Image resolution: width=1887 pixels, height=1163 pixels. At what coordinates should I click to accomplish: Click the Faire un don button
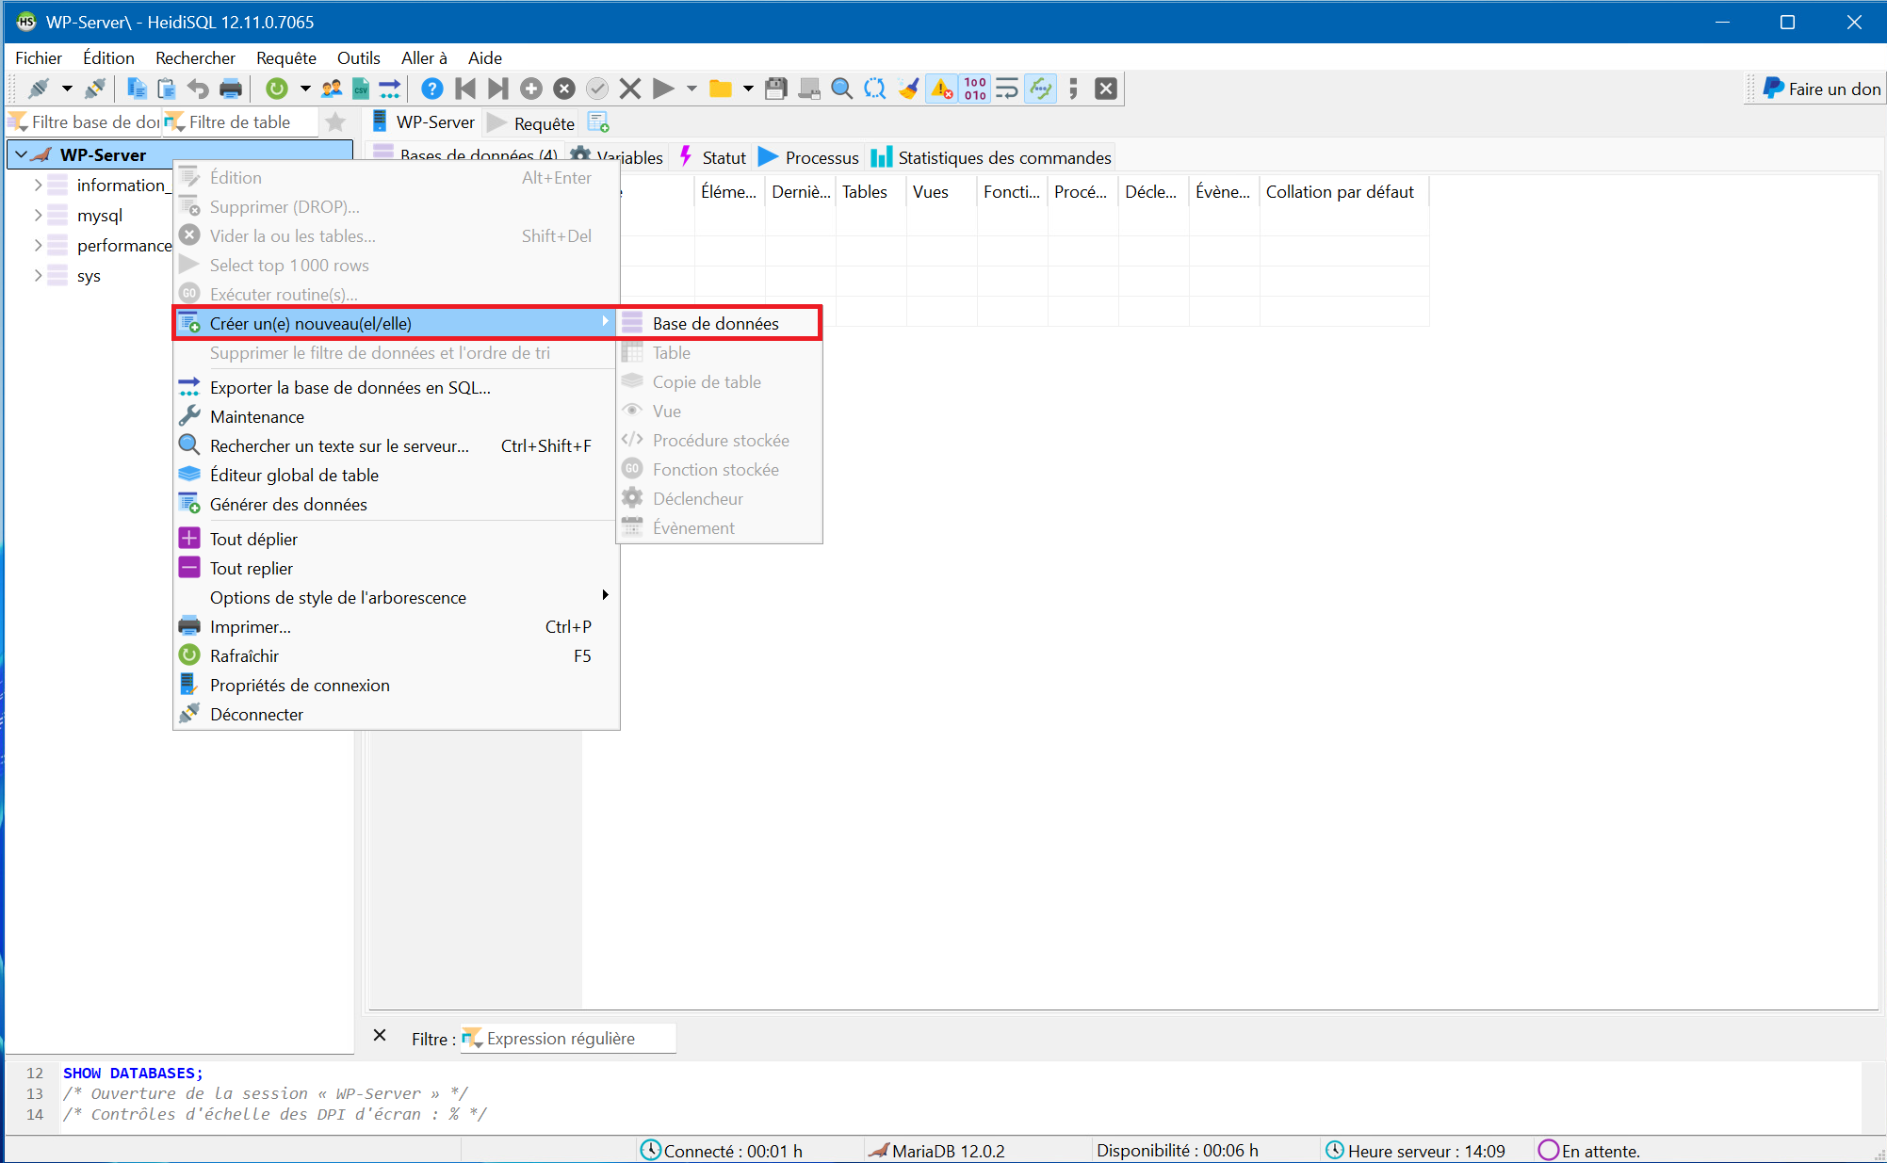1822,89
